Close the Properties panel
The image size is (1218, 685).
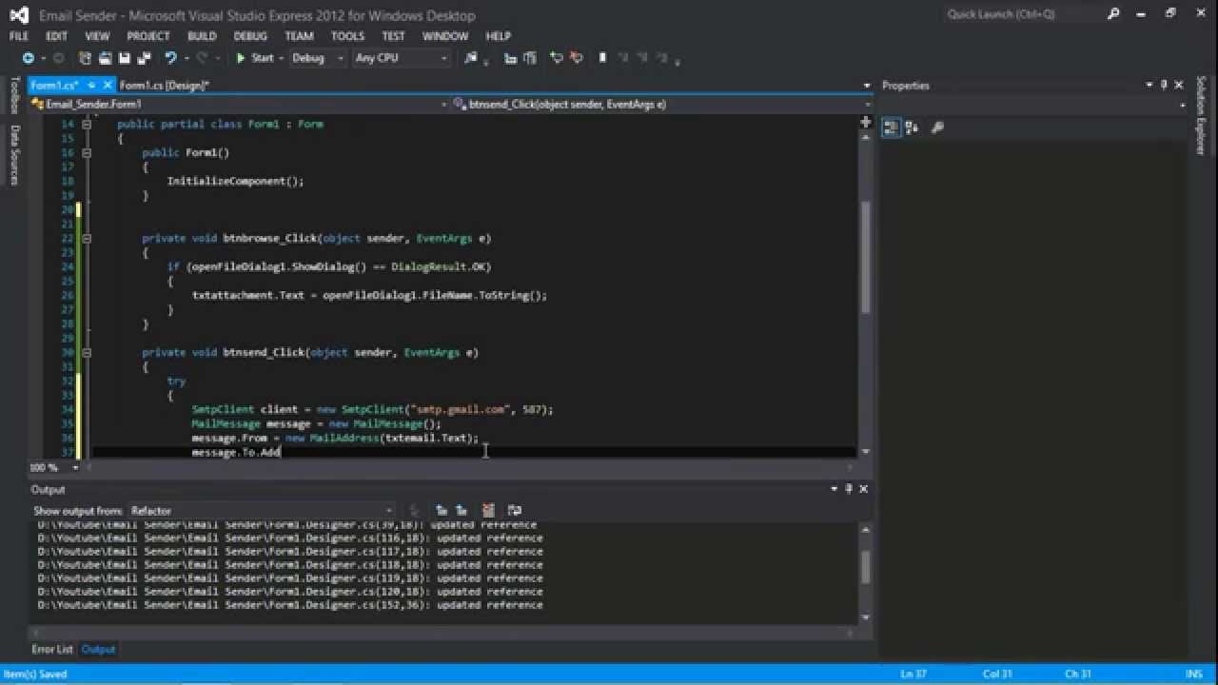coord(1179,85)
